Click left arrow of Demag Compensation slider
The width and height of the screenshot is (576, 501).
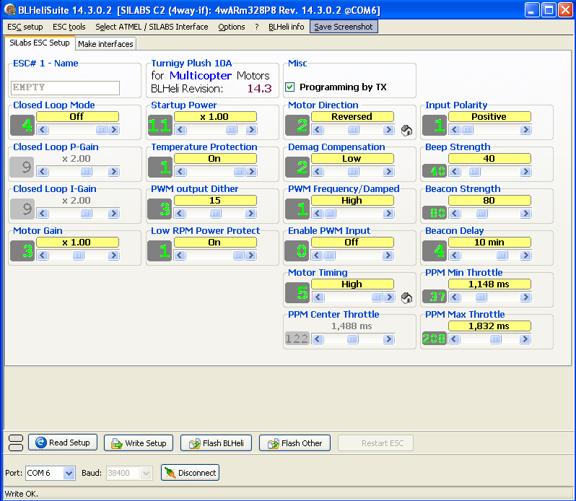tap(318, 172)
